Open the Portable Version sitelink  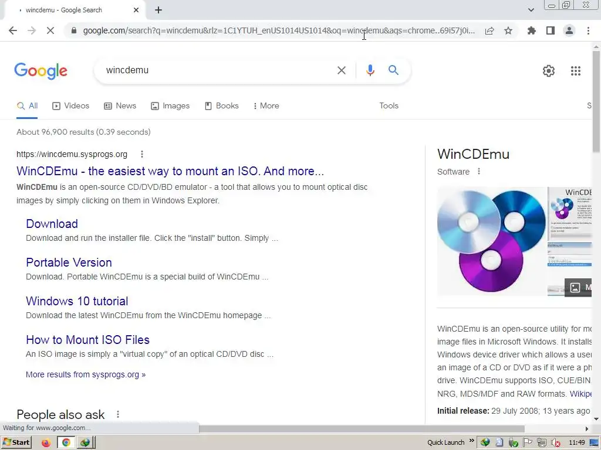click(x=69, y=262)
